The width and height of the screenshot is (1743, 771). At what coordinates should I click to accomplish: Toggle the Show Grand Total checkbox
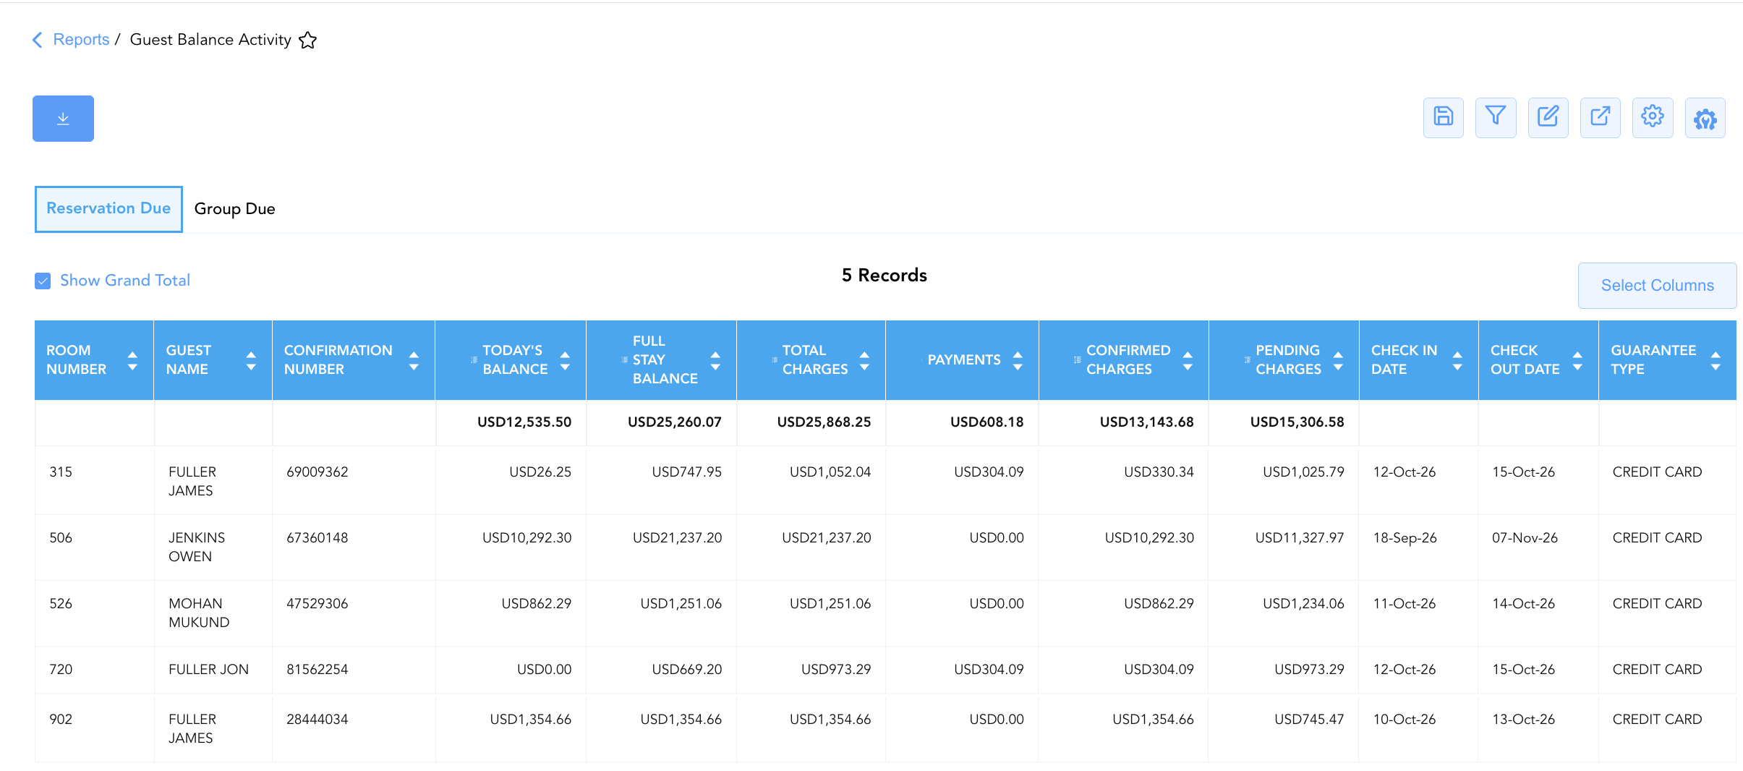(43, 281)
